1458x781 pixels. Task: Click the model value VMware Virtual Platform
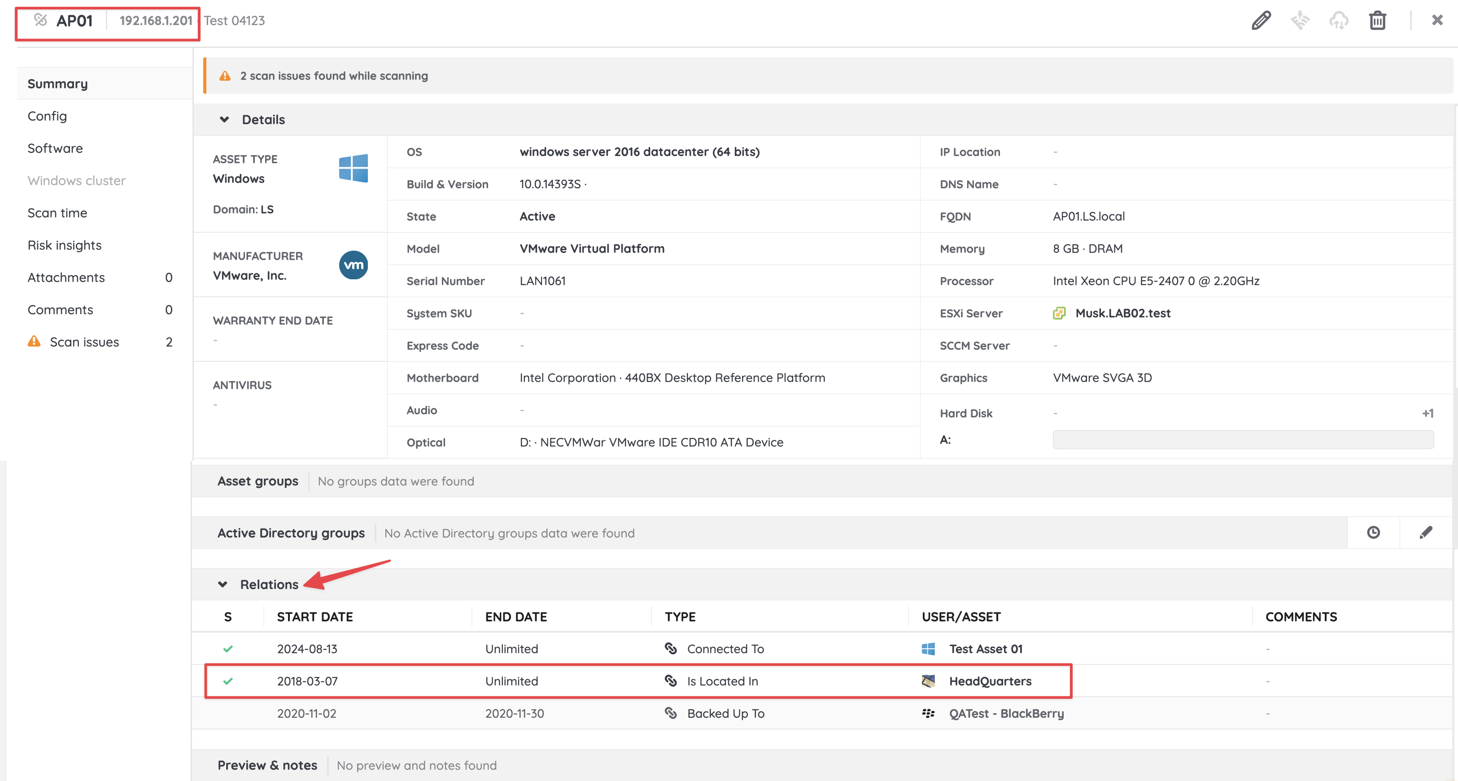(592, 248)
